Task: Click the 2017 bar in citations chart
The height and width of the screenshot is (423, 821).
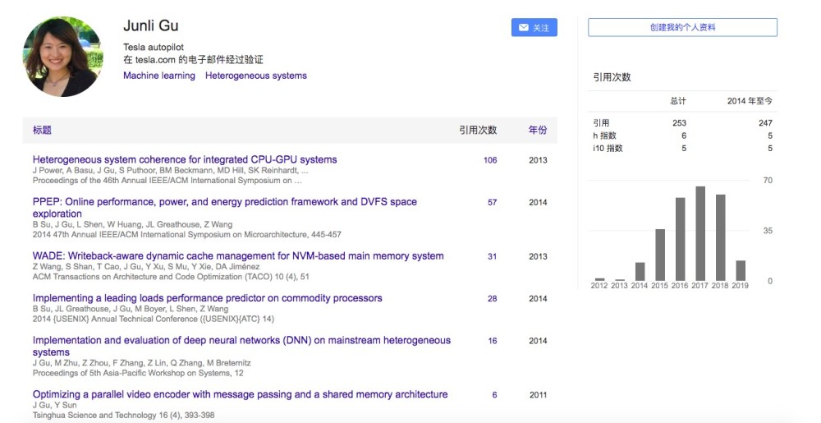Action: coord(700,233)
